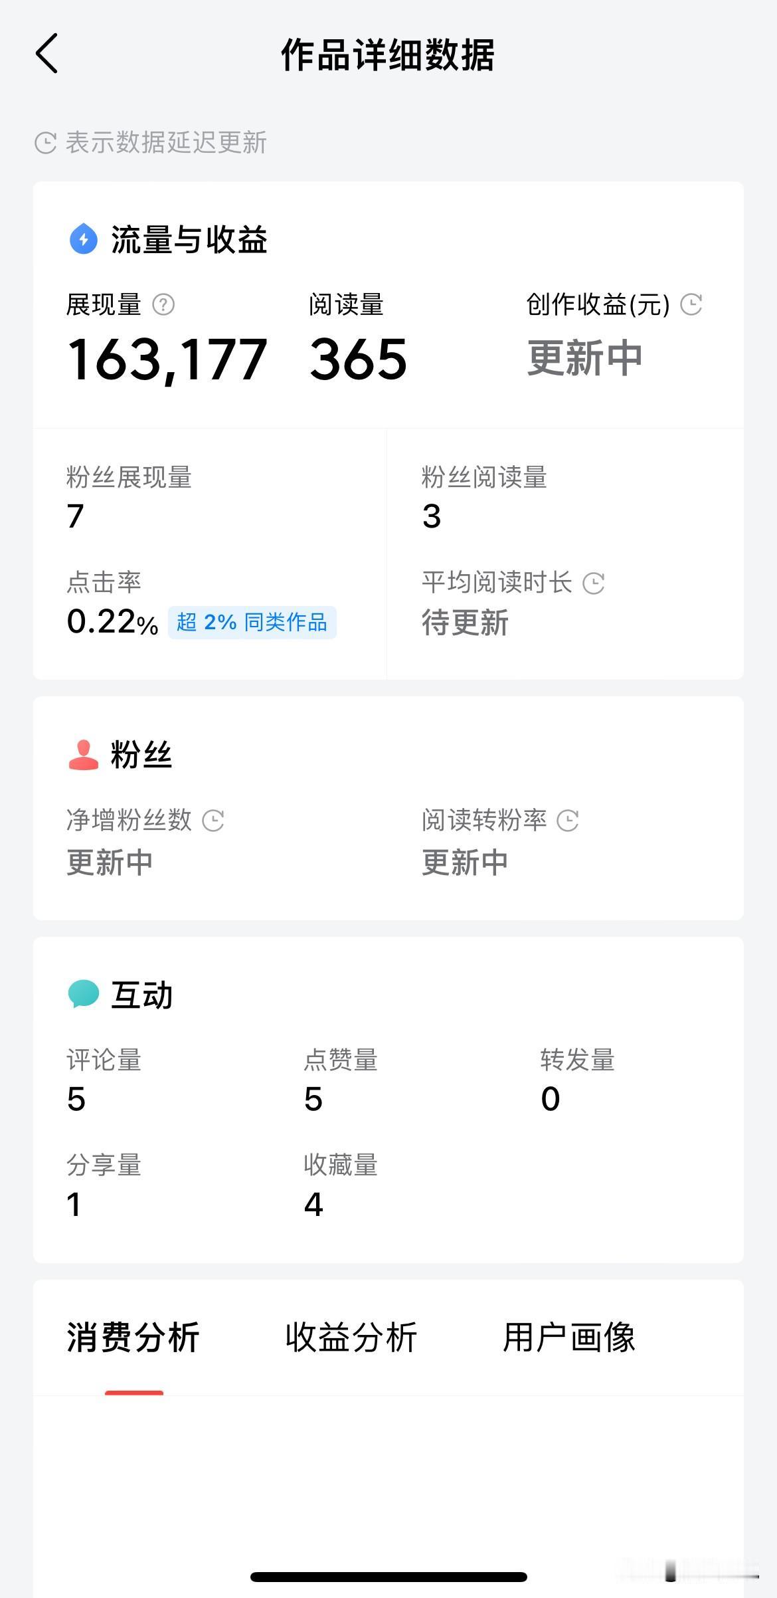Switch to the 消费分析 tab
The width and height of the screenshot is (777, 1598).
(133, 1338)
